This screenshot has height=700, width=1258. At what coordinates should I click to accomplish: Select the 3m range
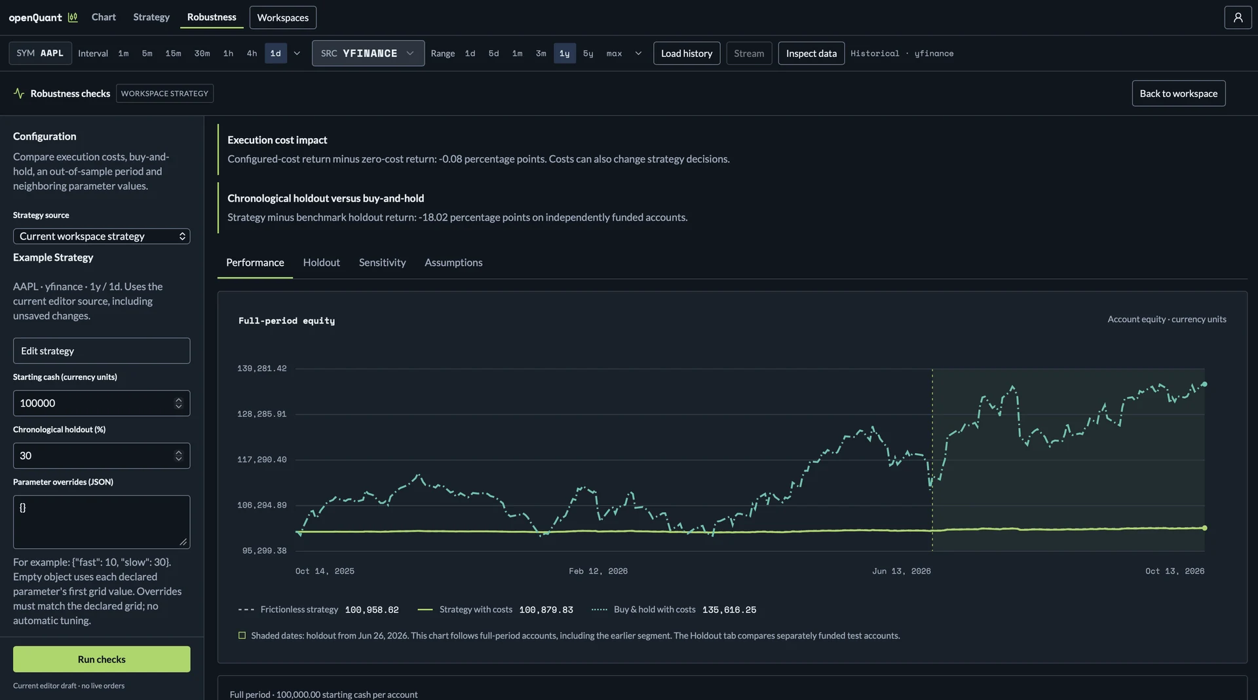click(x=541, y=54)
